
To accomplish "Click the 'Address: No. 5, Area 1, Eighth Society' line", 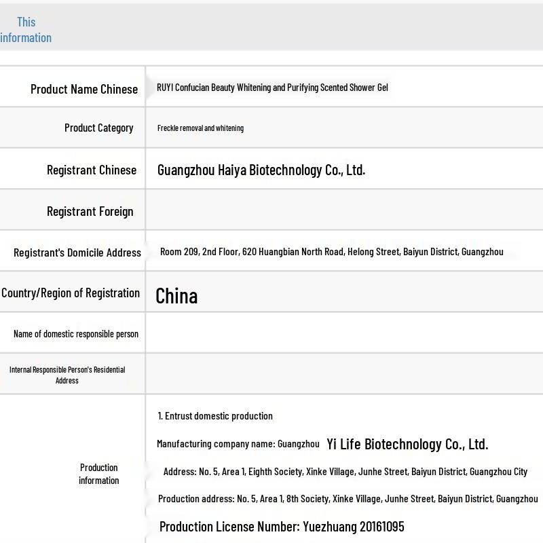I will (345, 472).
